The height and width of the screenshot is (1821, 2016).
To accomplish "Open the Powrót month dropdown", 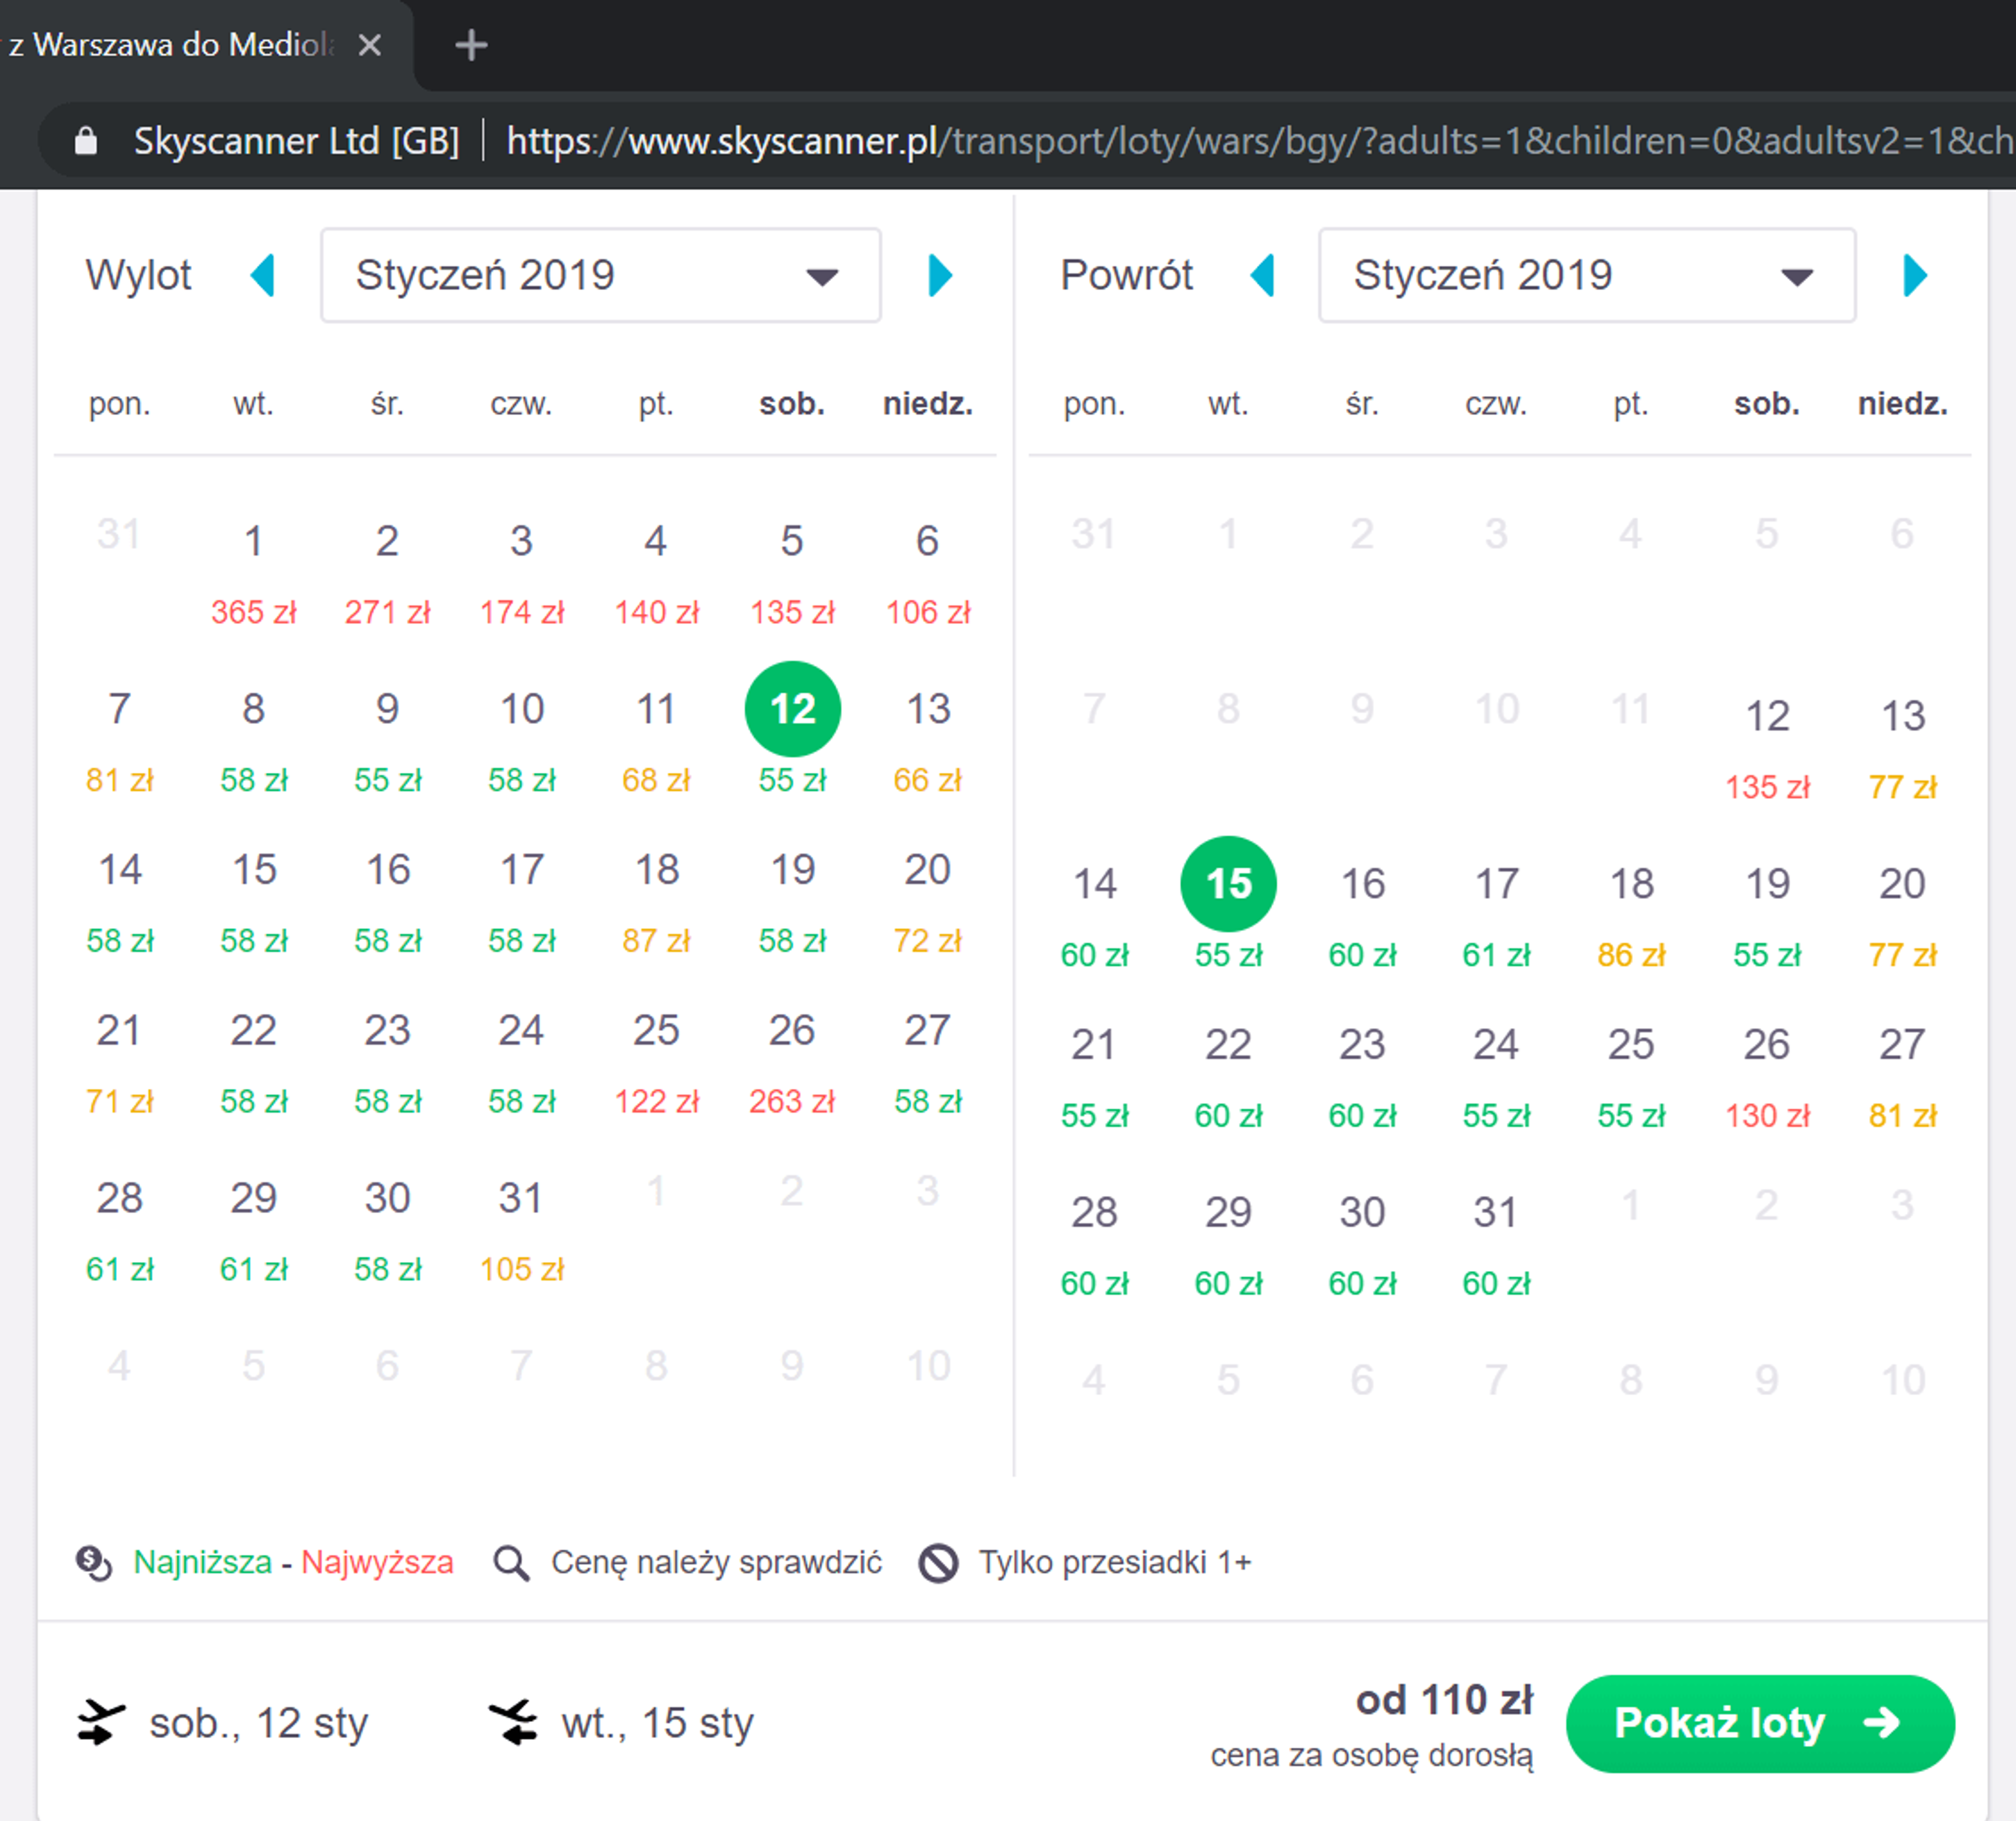I will click(1586, 275).
